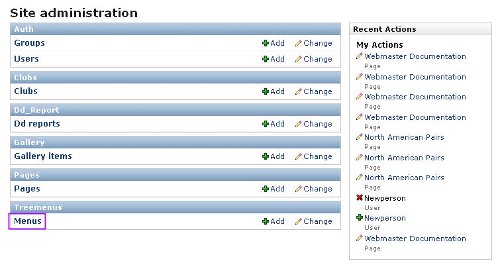Select the Menus link under Treemenus

27,221
